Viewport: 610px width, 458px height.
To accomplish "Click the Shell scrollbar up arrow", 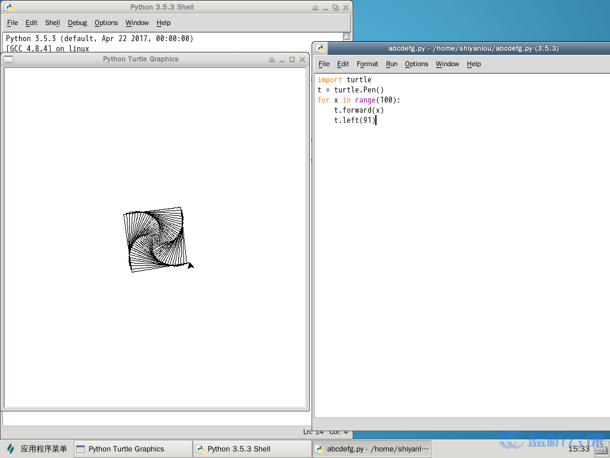I will click(347, 36).
